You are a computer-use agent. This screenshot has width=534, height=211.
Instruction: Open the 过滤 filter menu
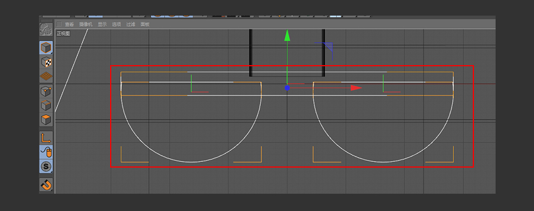click(131, 24)
